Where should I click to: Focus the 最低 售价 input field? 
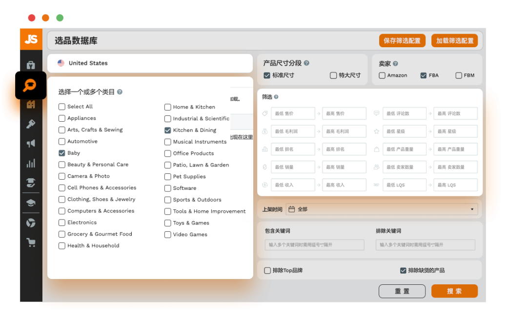pyautogui.click(x=293, y=113)
